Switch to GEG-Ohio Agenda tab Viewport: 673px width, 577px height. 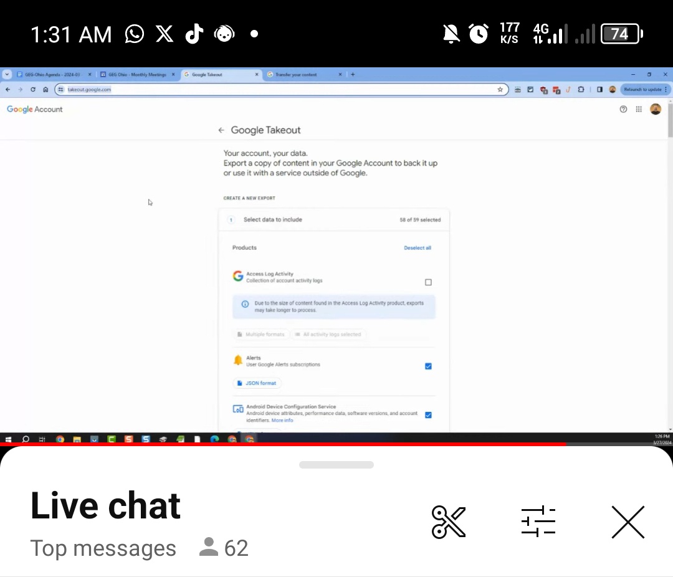54,74
